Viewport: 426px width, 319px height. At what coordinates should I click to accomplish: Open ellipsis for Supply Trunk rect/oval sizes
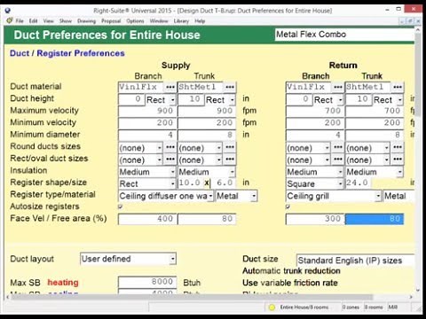(x=230, y=159)
